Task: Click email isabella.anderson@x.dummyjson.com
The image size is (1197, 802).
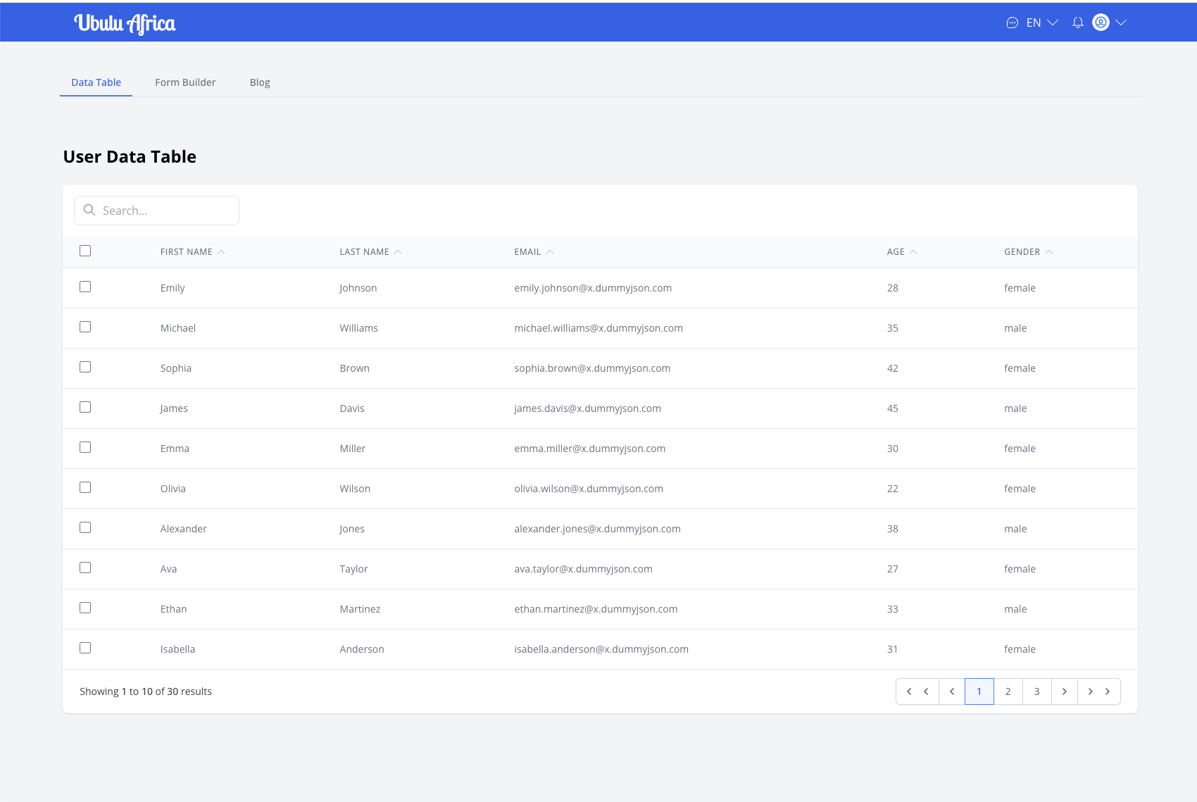Action: coord(601,649)
